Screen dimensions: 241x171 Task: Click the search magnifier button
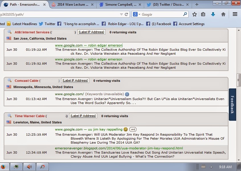[x=185, y=14]
